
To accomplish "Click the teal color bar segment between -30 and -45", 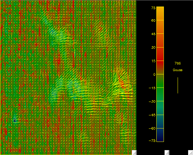I will (160, 108).
